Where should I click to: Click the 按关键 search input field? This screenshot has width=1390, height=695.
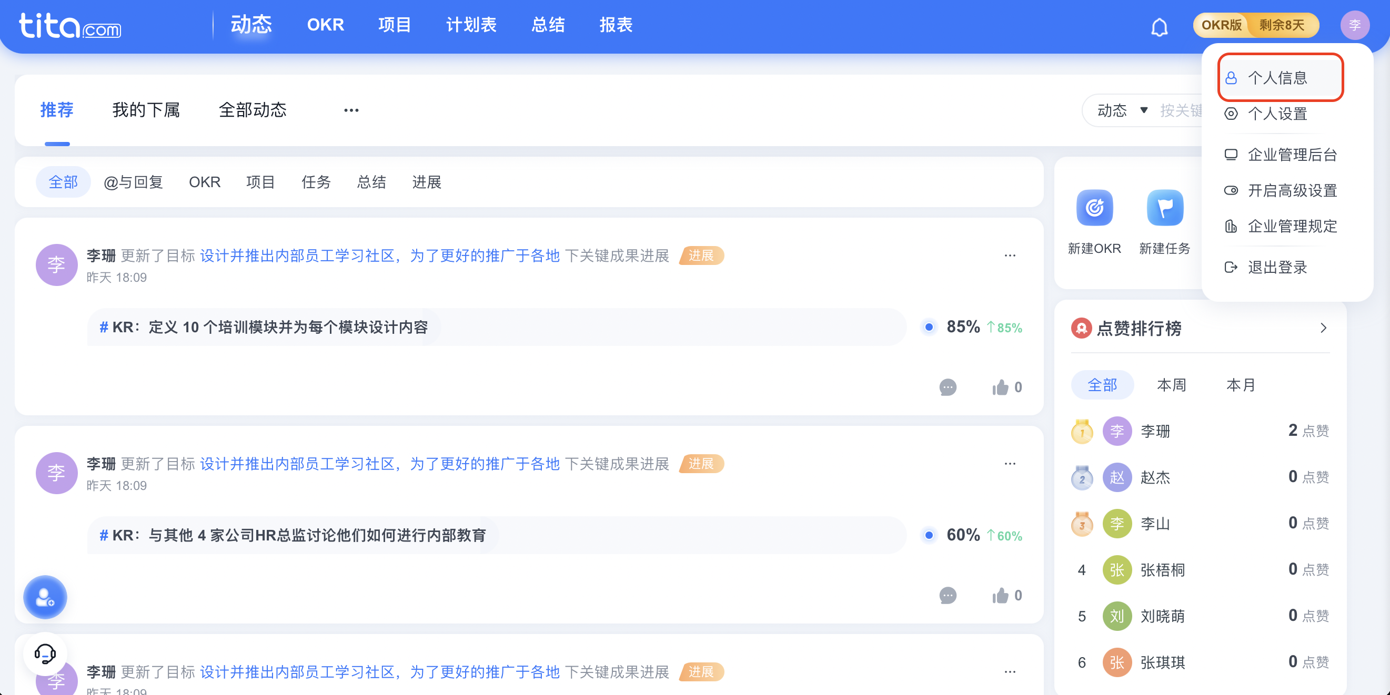tap(1182, 110)
